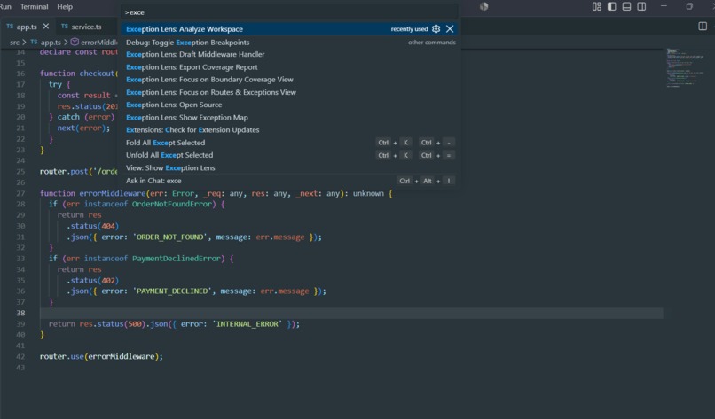Choose Extensions: Check for Extension Updates
This screenshot has height=419, width=715.
click(x=290, y=130)
